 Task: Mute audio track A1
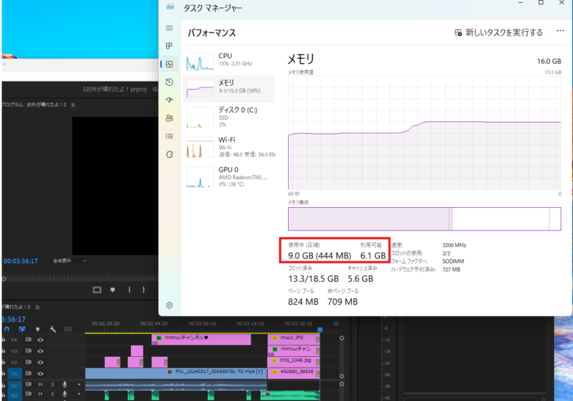pos(40,384)
